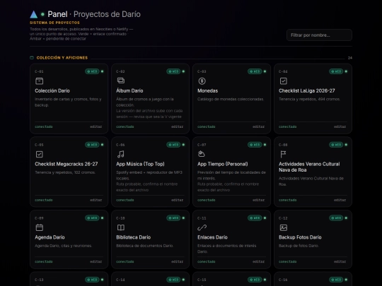The height and width of the screenshot is (286, 382).
Task: Click the open book icon on Biblioteca Darío
Action: 120,227
